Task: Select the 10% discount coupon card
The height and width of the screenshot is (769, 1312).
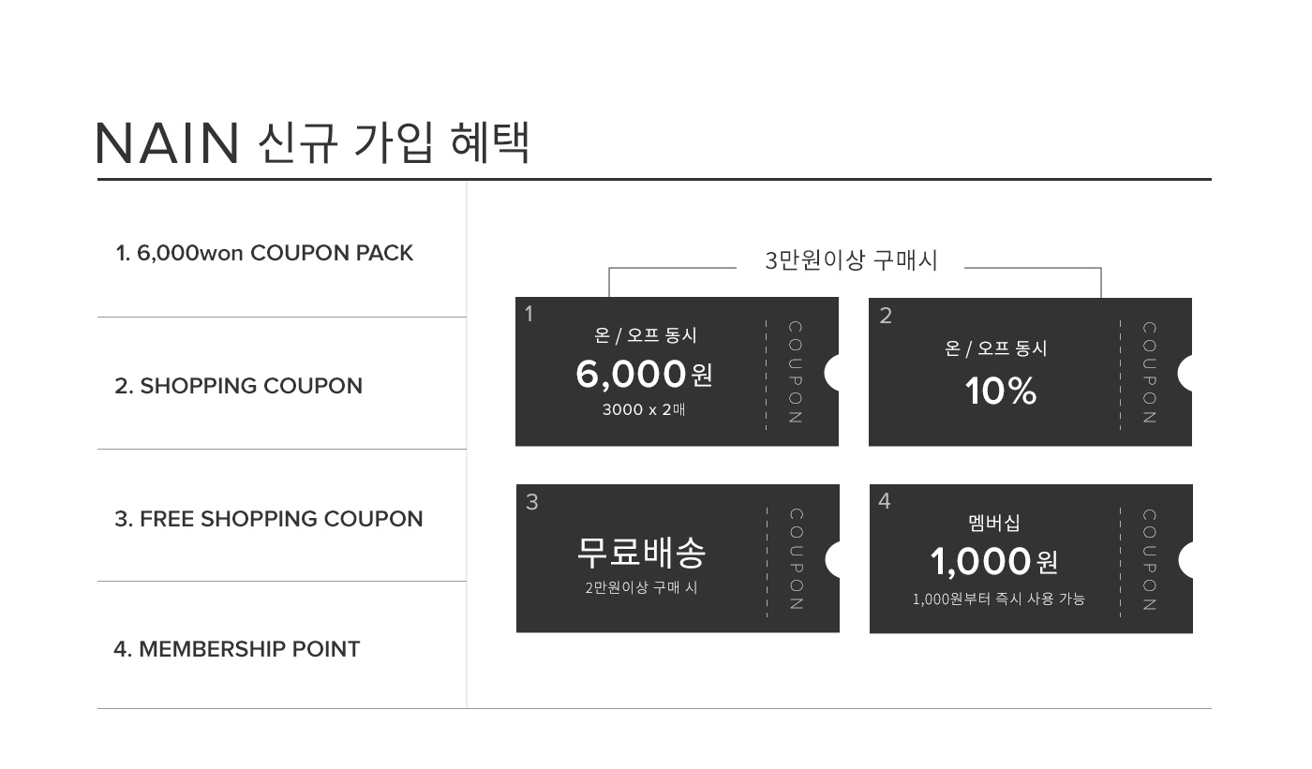Action: [1030, 372]
